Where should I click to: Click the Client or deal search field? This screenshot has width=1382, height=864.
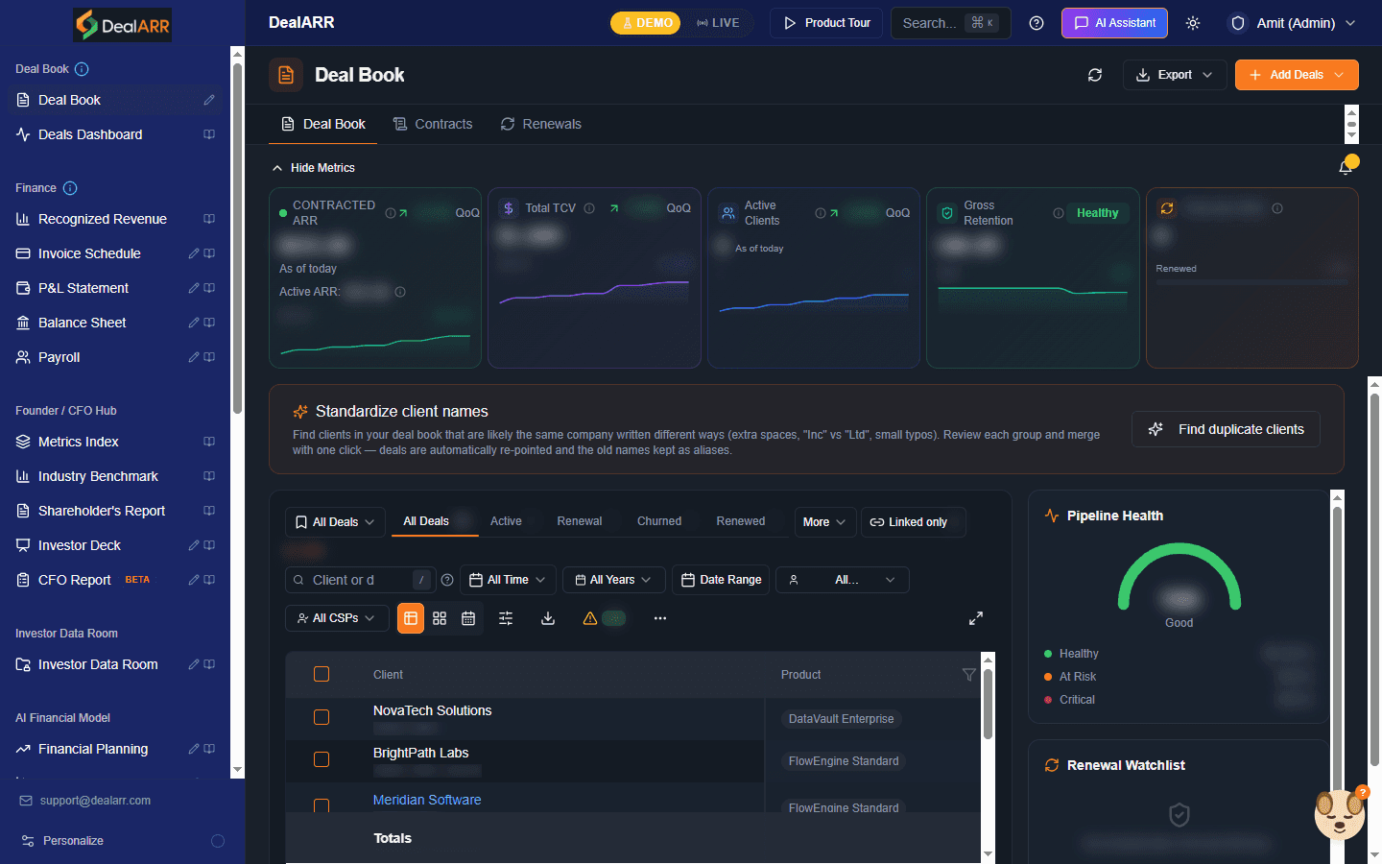(360, 580)
